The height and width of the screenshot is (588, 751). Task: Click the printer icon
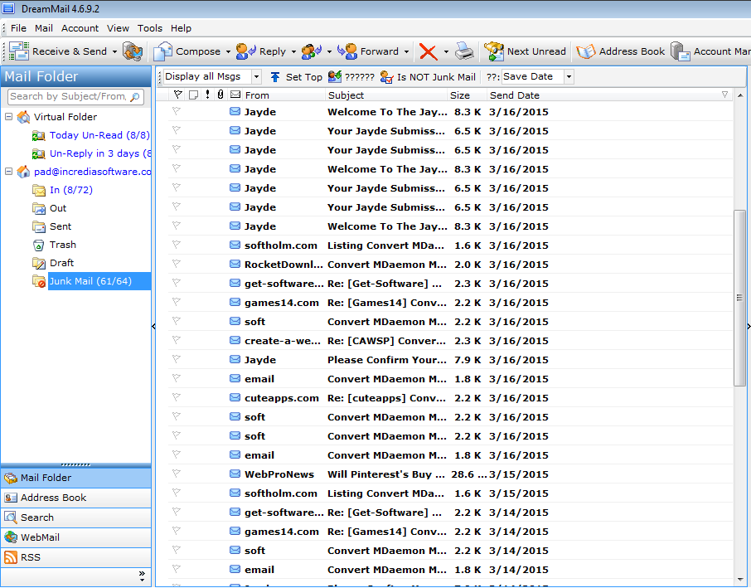464,51
